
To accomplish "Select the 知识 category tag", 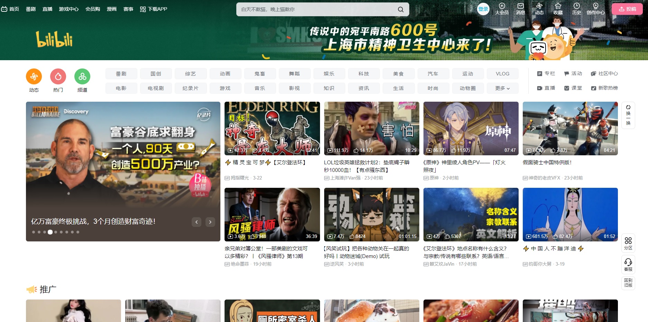I will (x=329, y=88).
